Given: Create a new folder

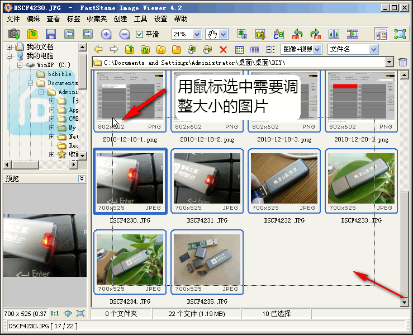Looking at the screenshot, I should point(177,49).
